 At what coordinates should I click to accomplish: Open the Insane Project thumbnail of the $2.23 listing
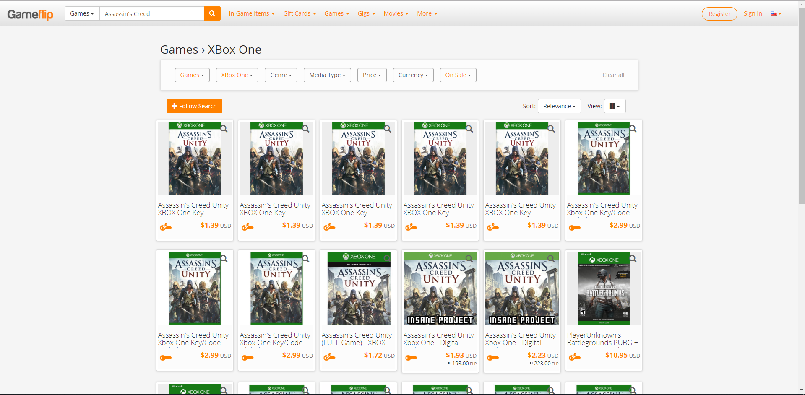pyautogui.click(x=522, y=288)
